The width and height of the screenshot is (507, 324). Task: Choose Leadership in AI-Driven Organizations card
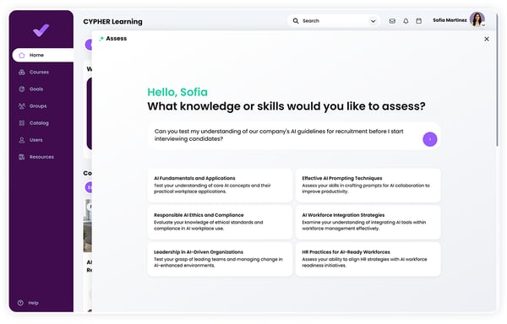click(220, 259)
